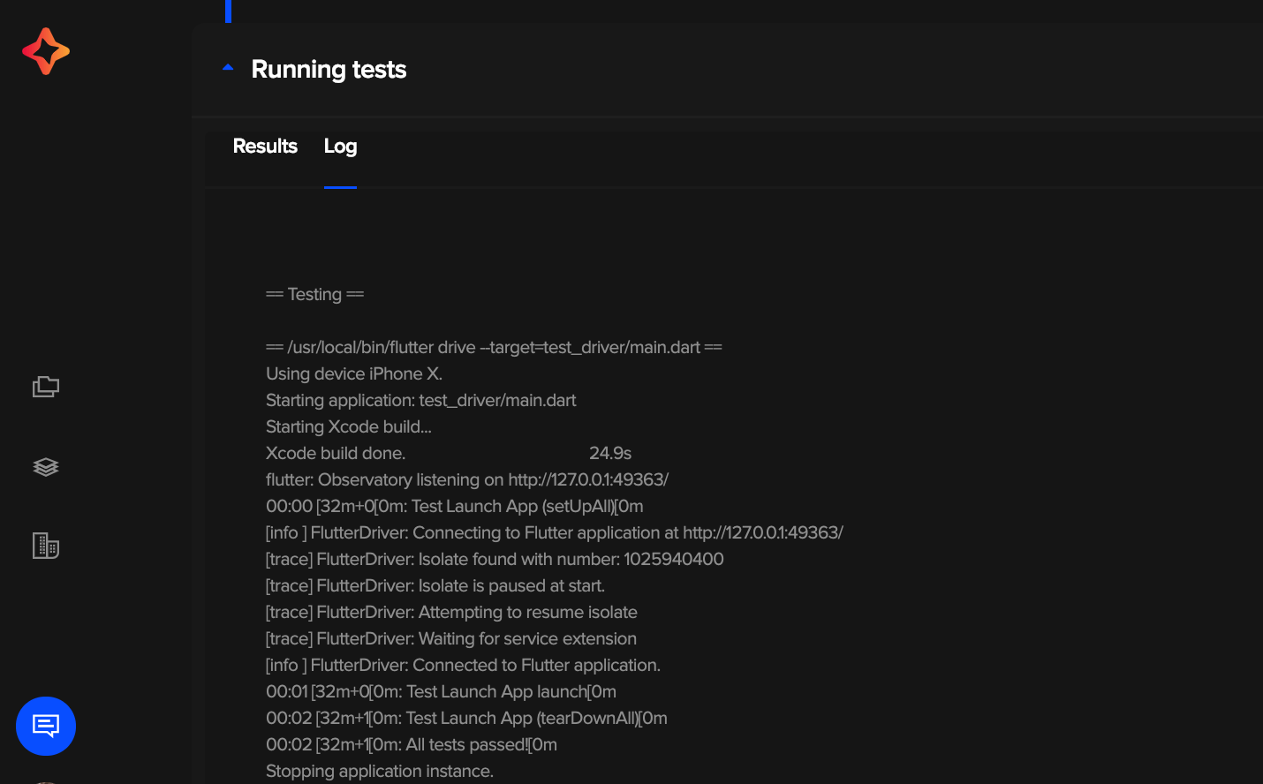Click 'Test Launch App launch' log line

click(442, 691)
